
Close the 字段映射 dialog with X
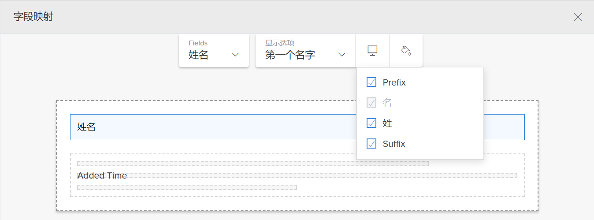(x=578, y=17)
